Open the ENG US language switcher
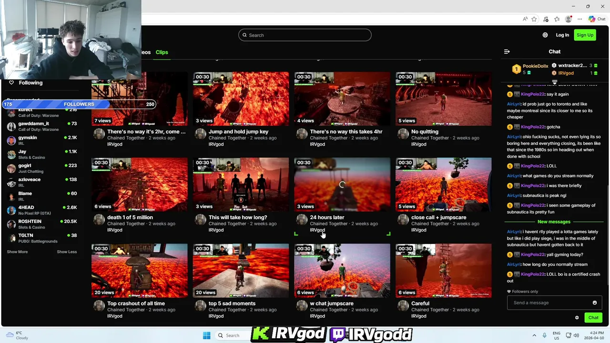 tap(557, 335)
